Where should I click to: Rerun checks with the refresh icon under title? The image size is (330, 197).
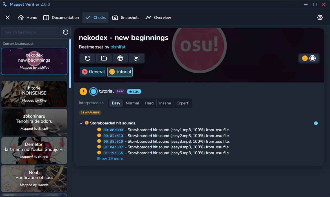click(x=88, y=58)
